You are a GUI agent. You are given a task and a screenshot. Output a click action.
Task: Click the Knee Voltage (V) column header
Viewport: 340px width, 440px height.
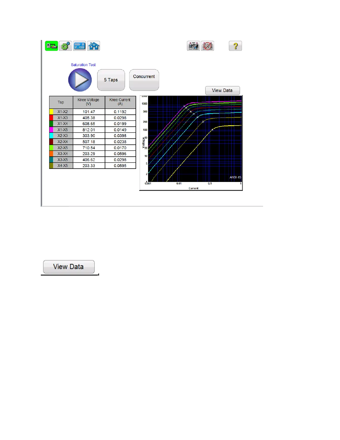pos(89,102)
